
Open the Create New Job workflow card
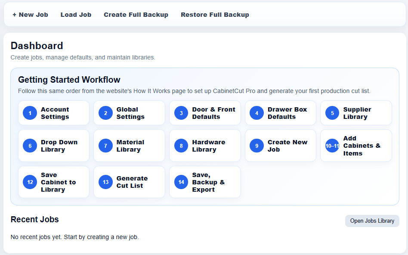pyautogui.click(x=281, y=146)
